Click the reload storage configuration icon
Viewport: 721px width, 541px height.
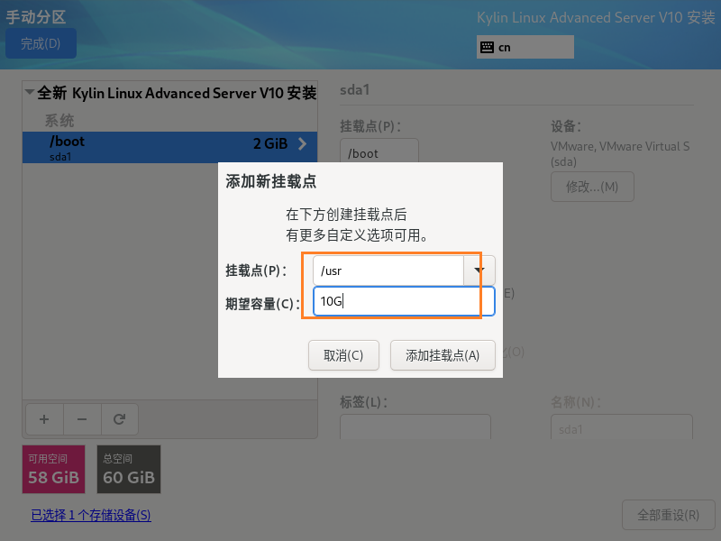[x=119, y=419]
